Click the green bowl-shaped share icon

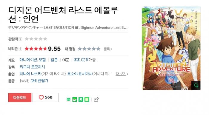[75, 99]
